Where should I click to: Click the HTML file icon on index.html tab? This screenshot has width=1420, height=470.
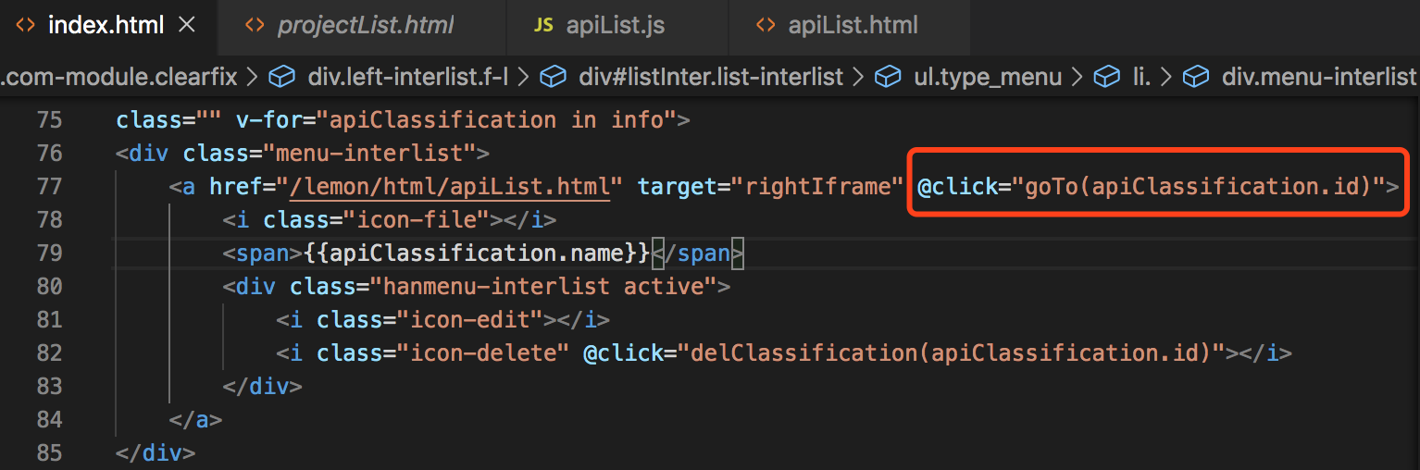[27, 25]
